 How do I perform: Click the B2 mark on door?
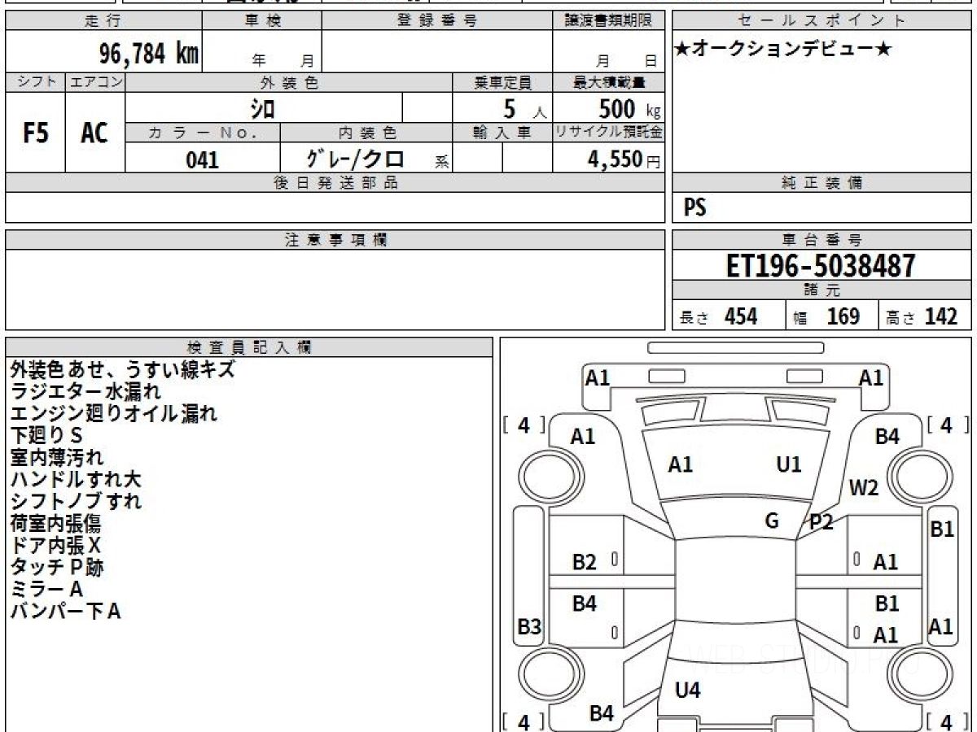coord(585,562)
